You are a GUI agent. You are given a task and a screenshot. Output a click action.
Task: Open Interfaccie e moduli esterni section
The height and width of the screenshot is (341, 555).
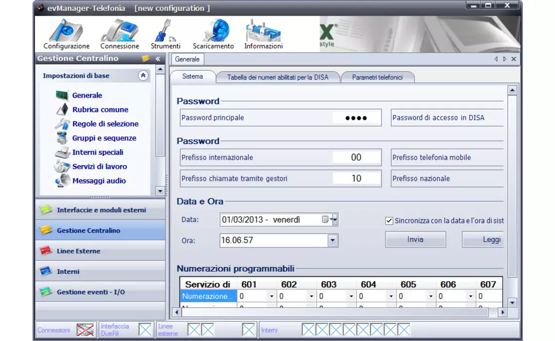pos(100,210)
